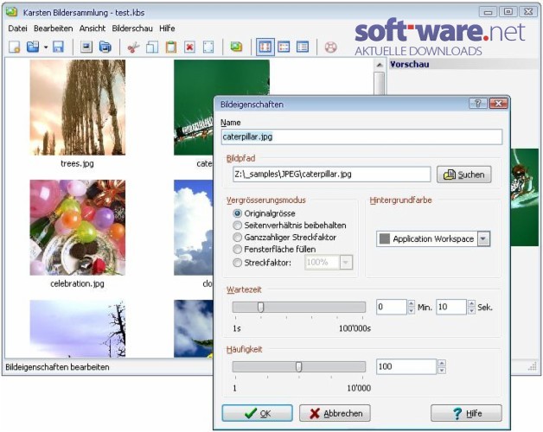Viewport: 543px width, 432px height.
Task: Click the Suchen browse button
Action: [x=463, y=175]
